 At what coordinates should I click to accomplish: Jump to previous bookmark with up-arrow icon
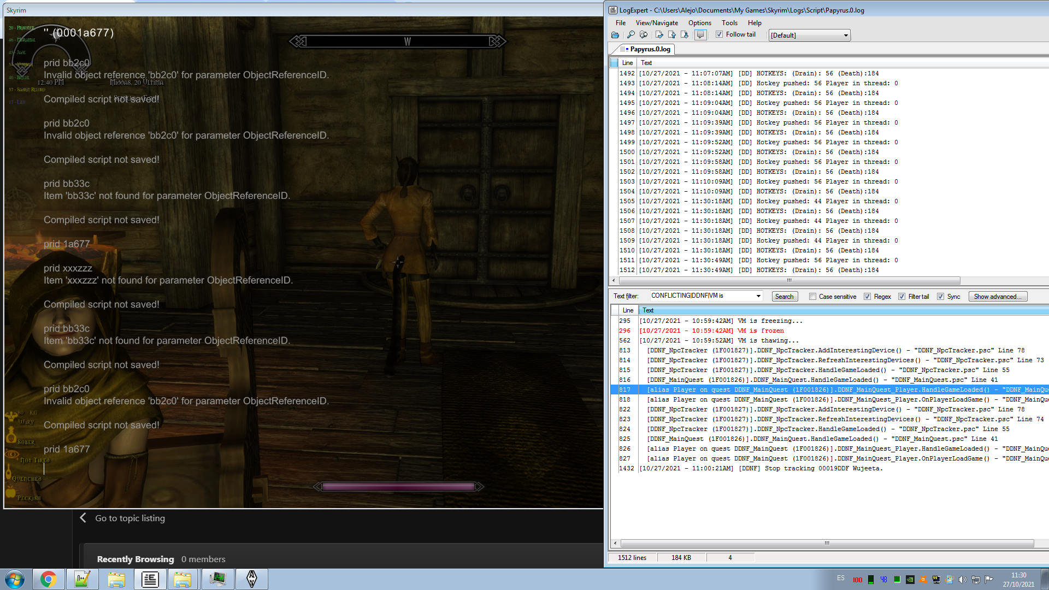672,35
